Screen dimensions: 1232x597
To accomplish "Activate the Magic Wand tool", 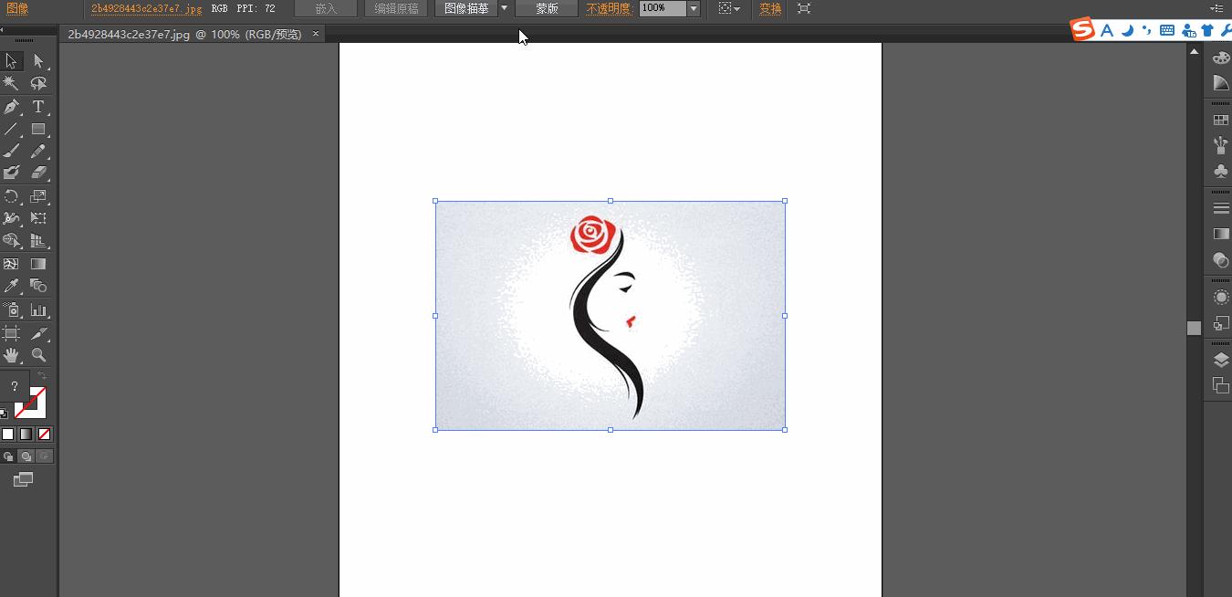I will point(12,83).
